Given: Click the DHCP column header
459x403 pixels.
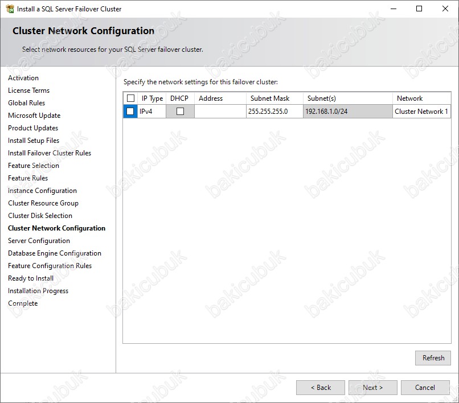Looking at the screenshot, I should [x=179, y=98].
